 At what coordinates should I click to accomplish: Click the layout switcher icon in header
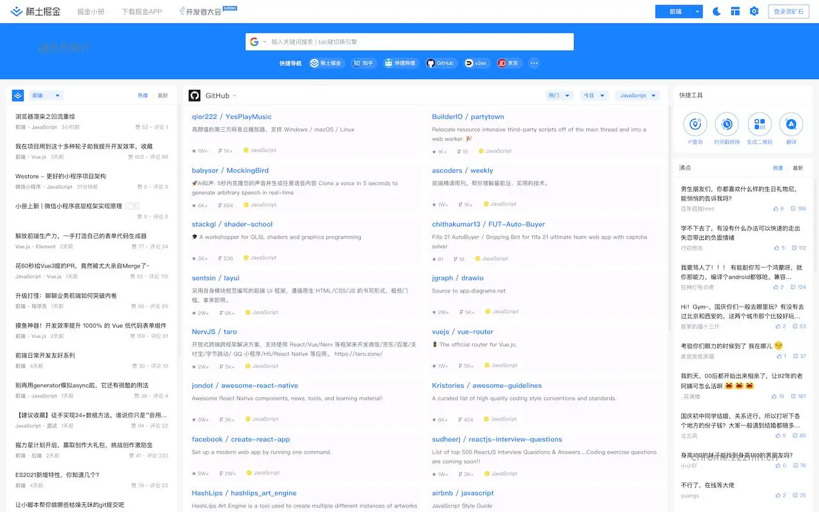736,12
